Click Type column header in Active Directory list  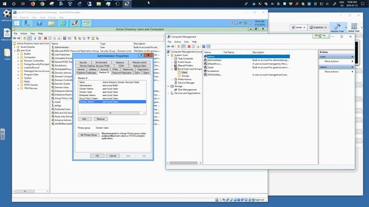click(x=103, y=44)
